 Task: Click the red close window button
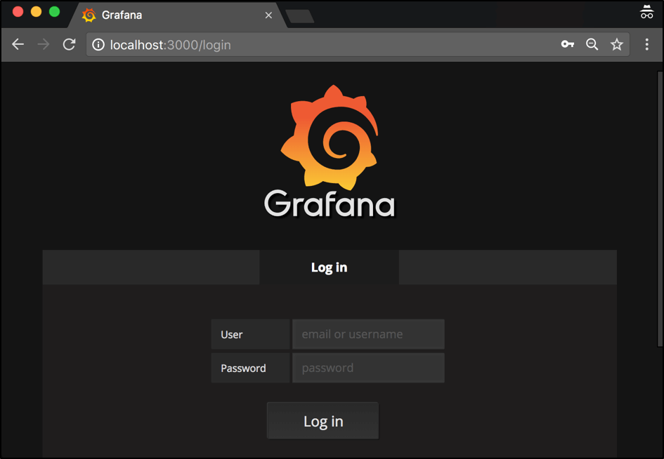(x=18, y=11)
